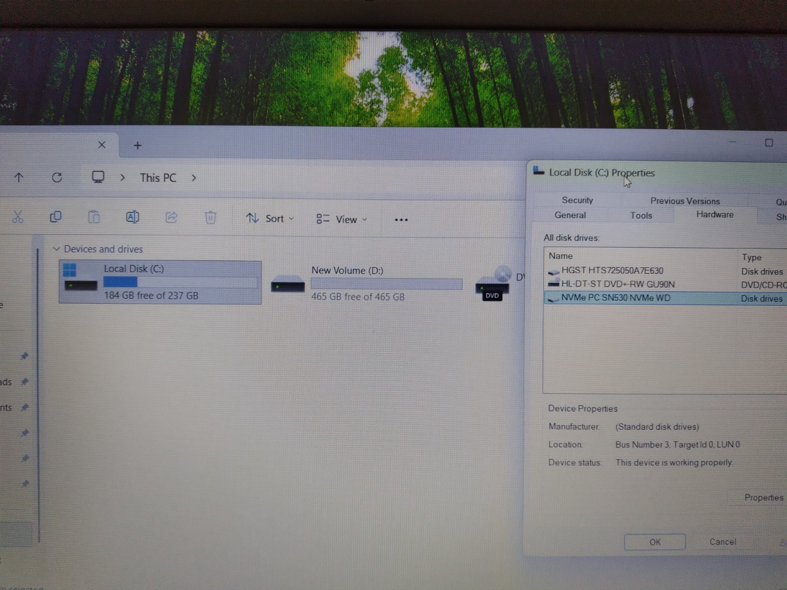Open the View dropdown menu
787x590 pixels.
point(341,219)
